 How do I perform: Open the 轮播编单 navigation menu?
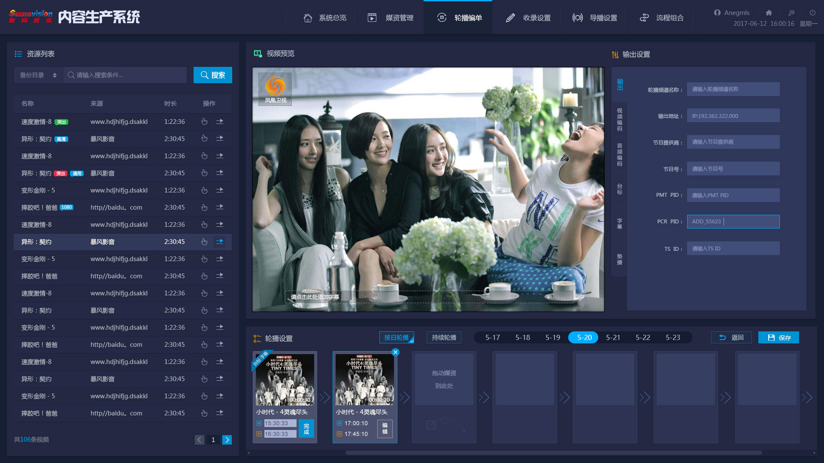[x=458, y=18]
